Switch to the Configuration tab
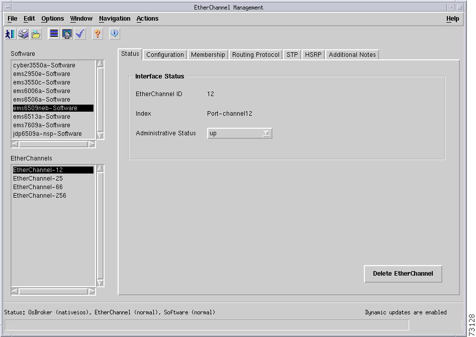 [x=165, y=55]
